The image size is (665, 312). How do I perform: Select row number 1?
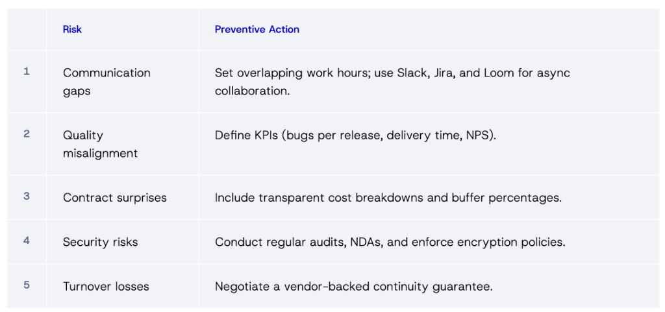[27, 72]
